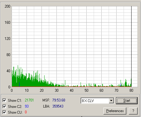The image size is (141, 117).
Task: Click the blue C2 spike near minute 73
Action: [121, 85]
